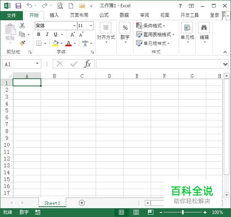The height and width of the screenshot is (217, 231).
Task: Open Font dialog launcher in 字体 group
Action: click(x=93, y=52)
